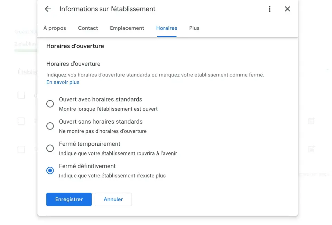Cancel changes with the Annuler button
332x225 pixels.
(113, 199)
